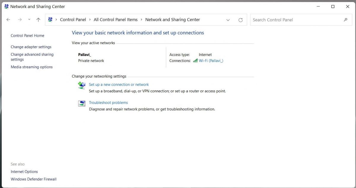Expand the address bar dropdown chevron
The image size is (356, 188).
(228, 20)
